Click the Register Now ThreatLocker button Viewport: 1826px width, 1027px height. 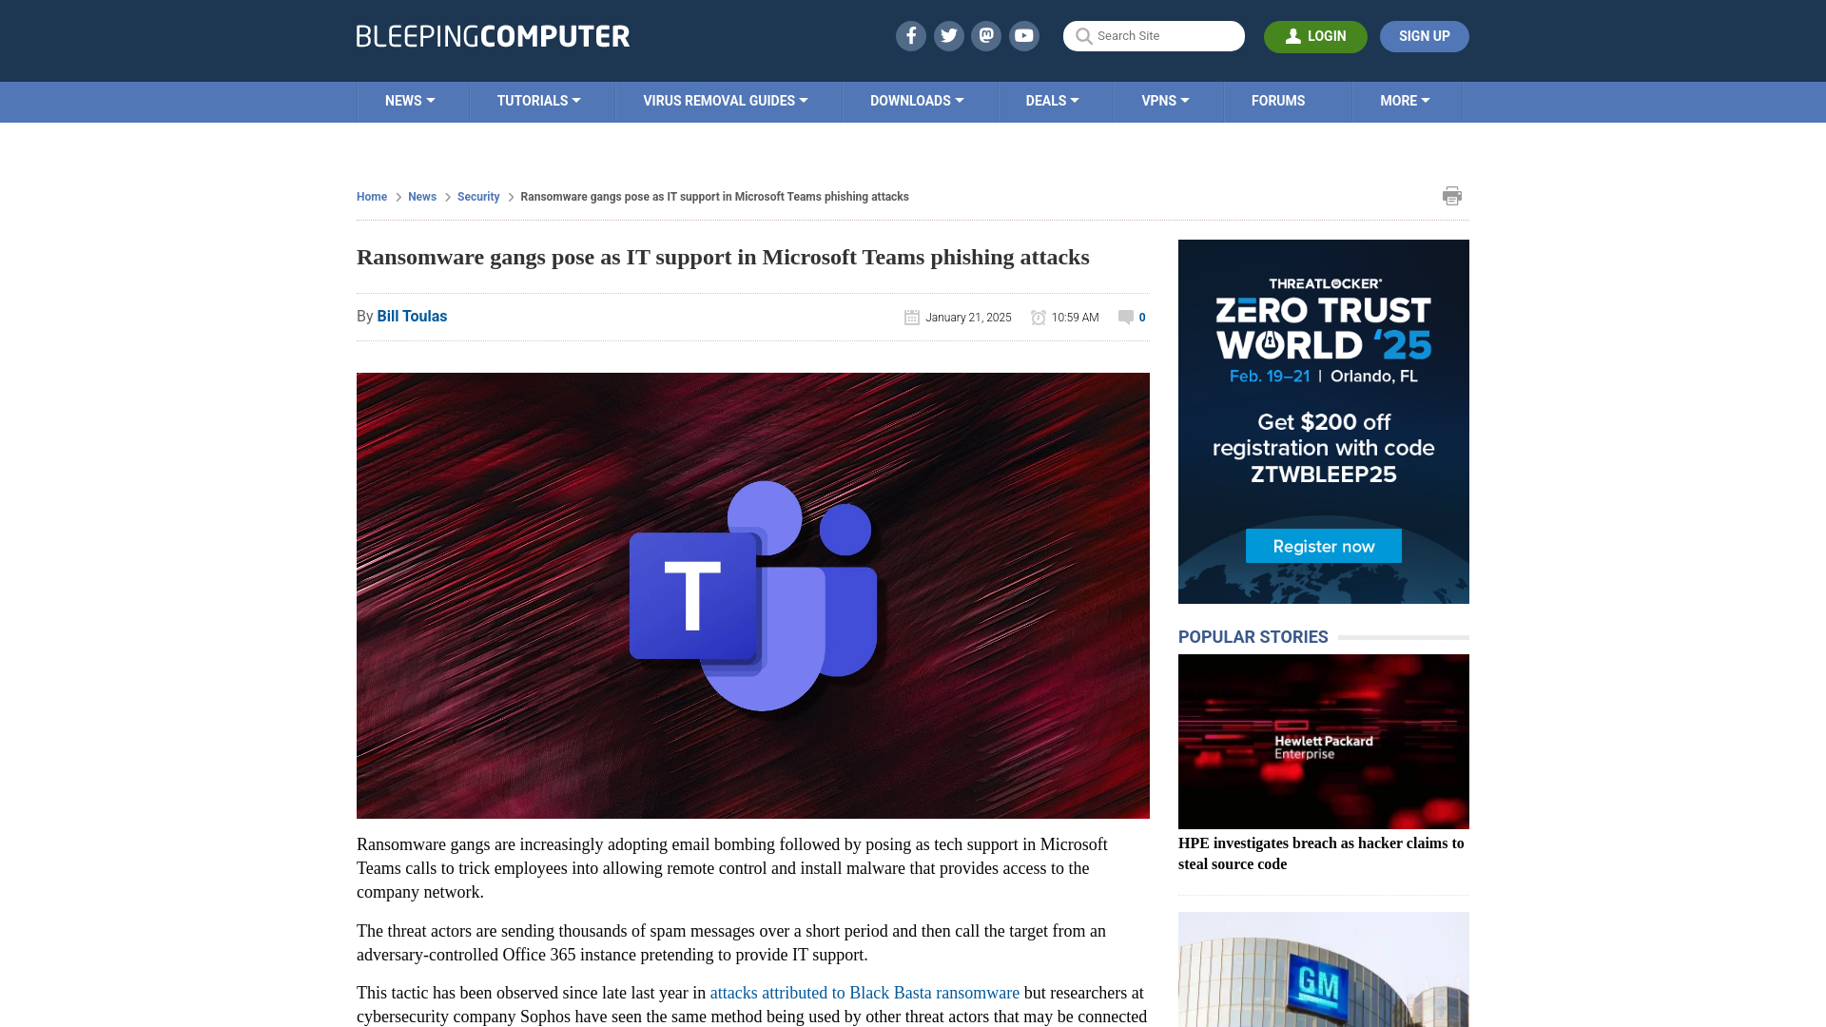coord(1325,547)
